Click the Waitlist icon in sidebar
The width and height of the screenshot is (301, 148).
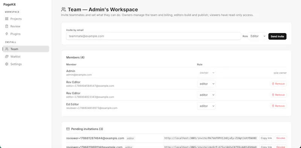(7, 56)
